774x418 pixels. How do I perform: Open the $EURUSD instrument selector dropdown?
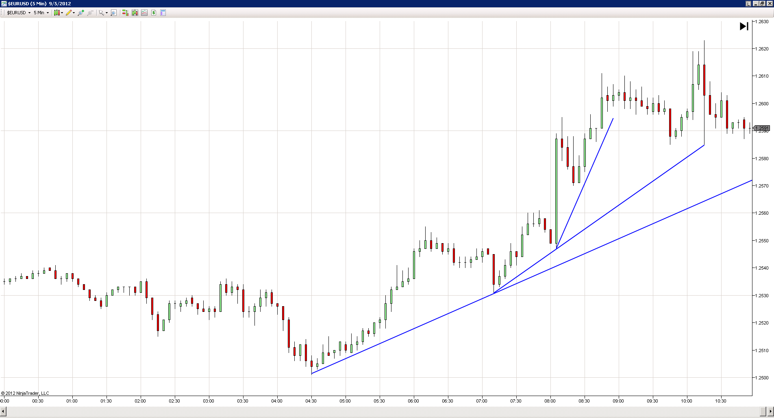[x=19, y=13]
